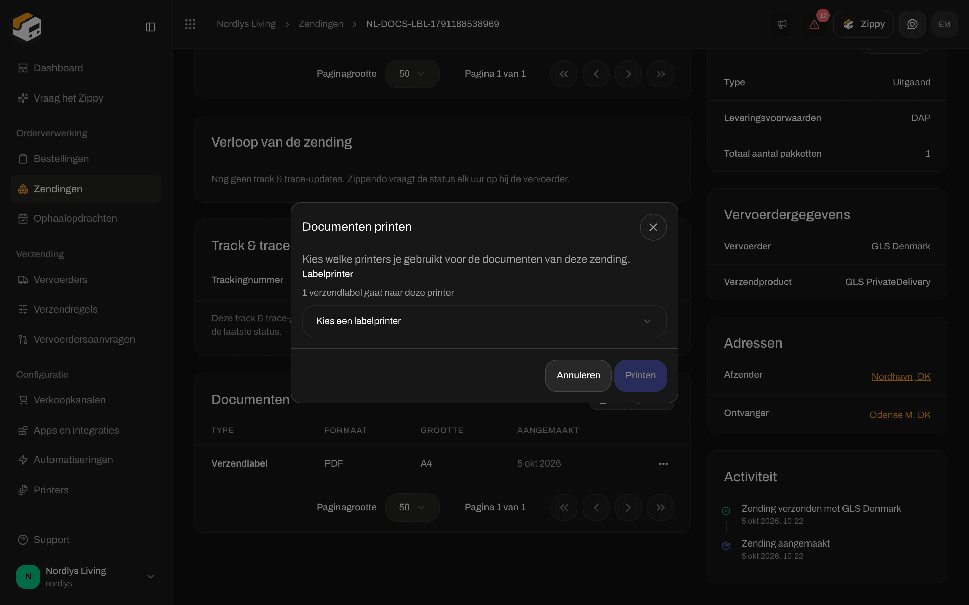Open the upper Paginagrootte 50 dropdown

pyautogui.click(x=412, y=74)
